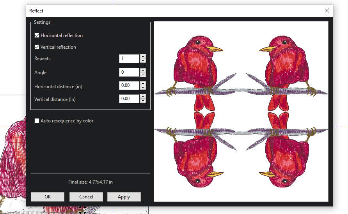Click the Horizontal distance field

click(129, 86)
